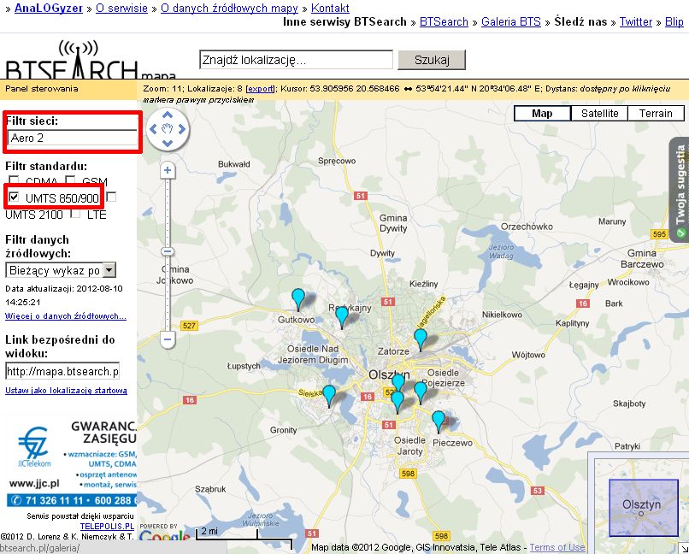Screen dimensions: 689x554
Task: Click the marker near Pieczewo
Action: point(438,421)
